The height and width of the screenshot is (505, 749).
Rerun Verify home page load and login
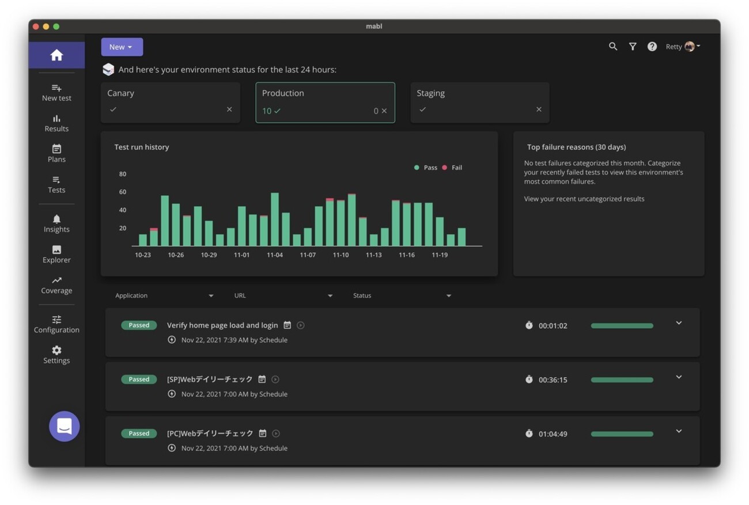pos(301,325)
